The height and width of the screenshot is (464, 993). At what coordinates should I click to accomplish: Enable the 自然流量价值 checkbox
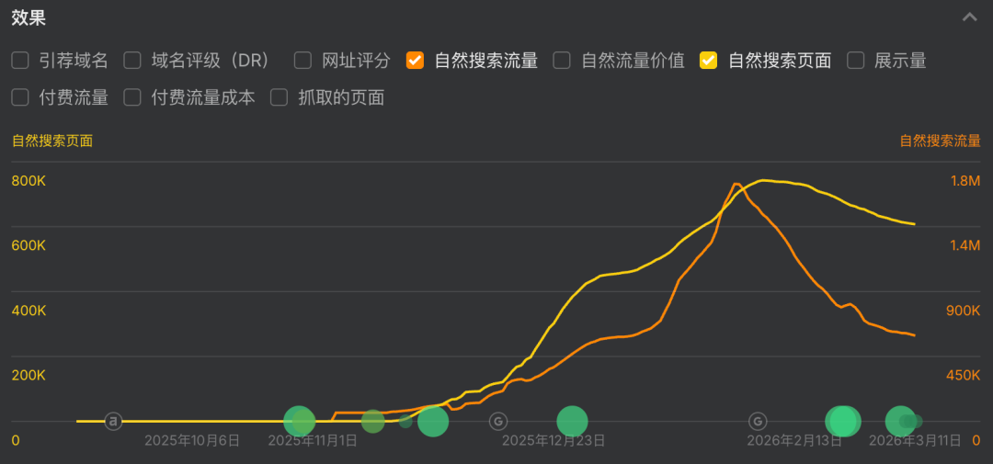click(x=562, y=61)
